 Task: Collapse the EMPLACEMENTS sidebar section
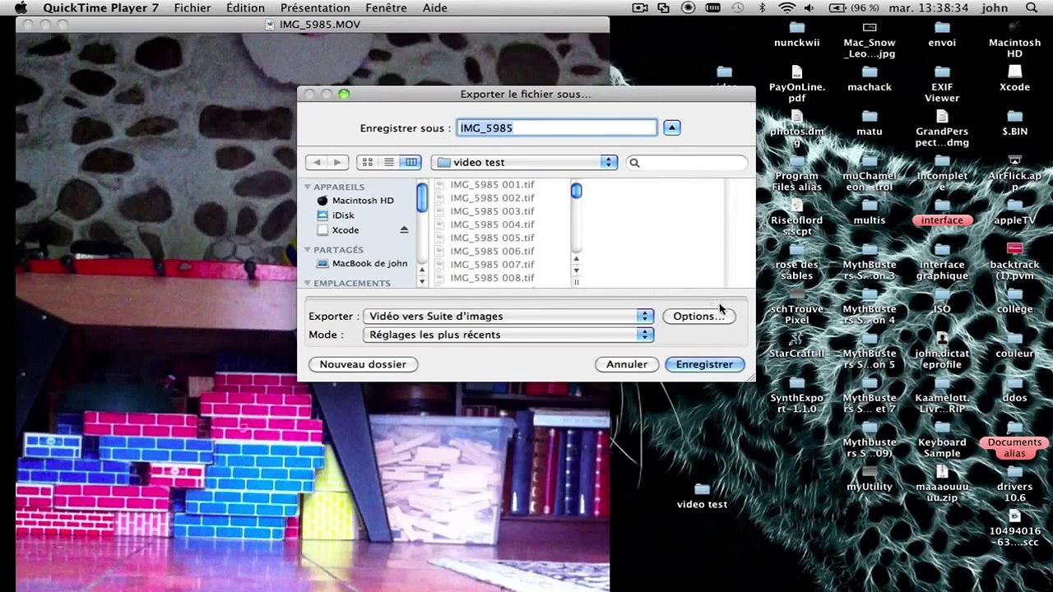tap(308, 284)
